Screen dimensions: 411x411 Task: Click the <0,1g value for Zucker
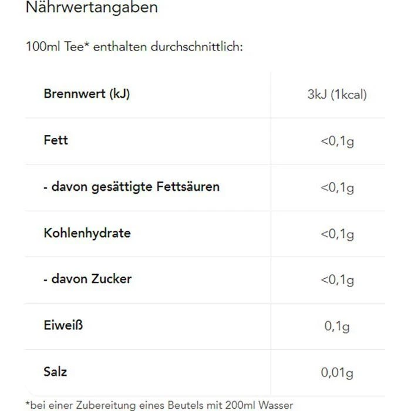click(x=337, y=279)
